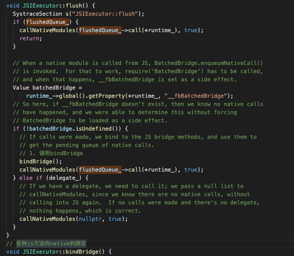Click the Value type before batchedBridge declaration

pos(21,87)
